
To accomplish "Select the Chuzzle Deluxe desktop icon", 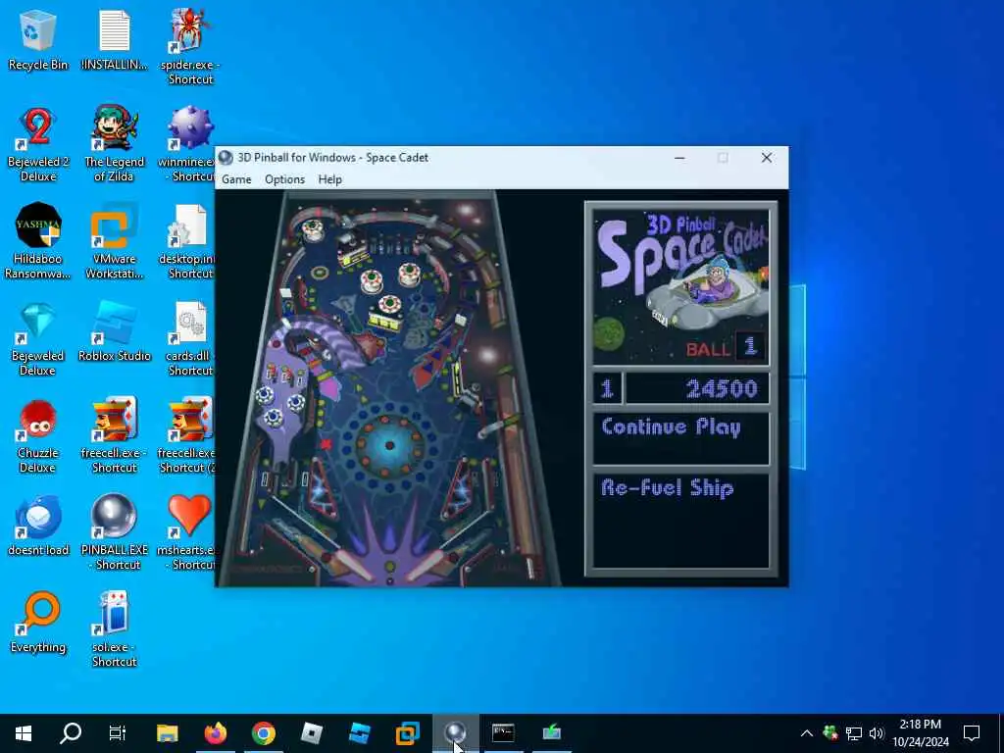I will click(38, 436).
